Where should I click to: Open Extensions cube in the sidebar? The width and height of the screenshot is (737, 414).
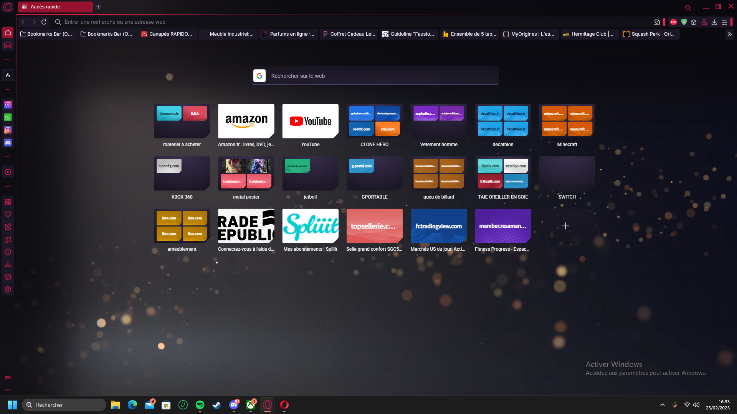click(8, 277)
